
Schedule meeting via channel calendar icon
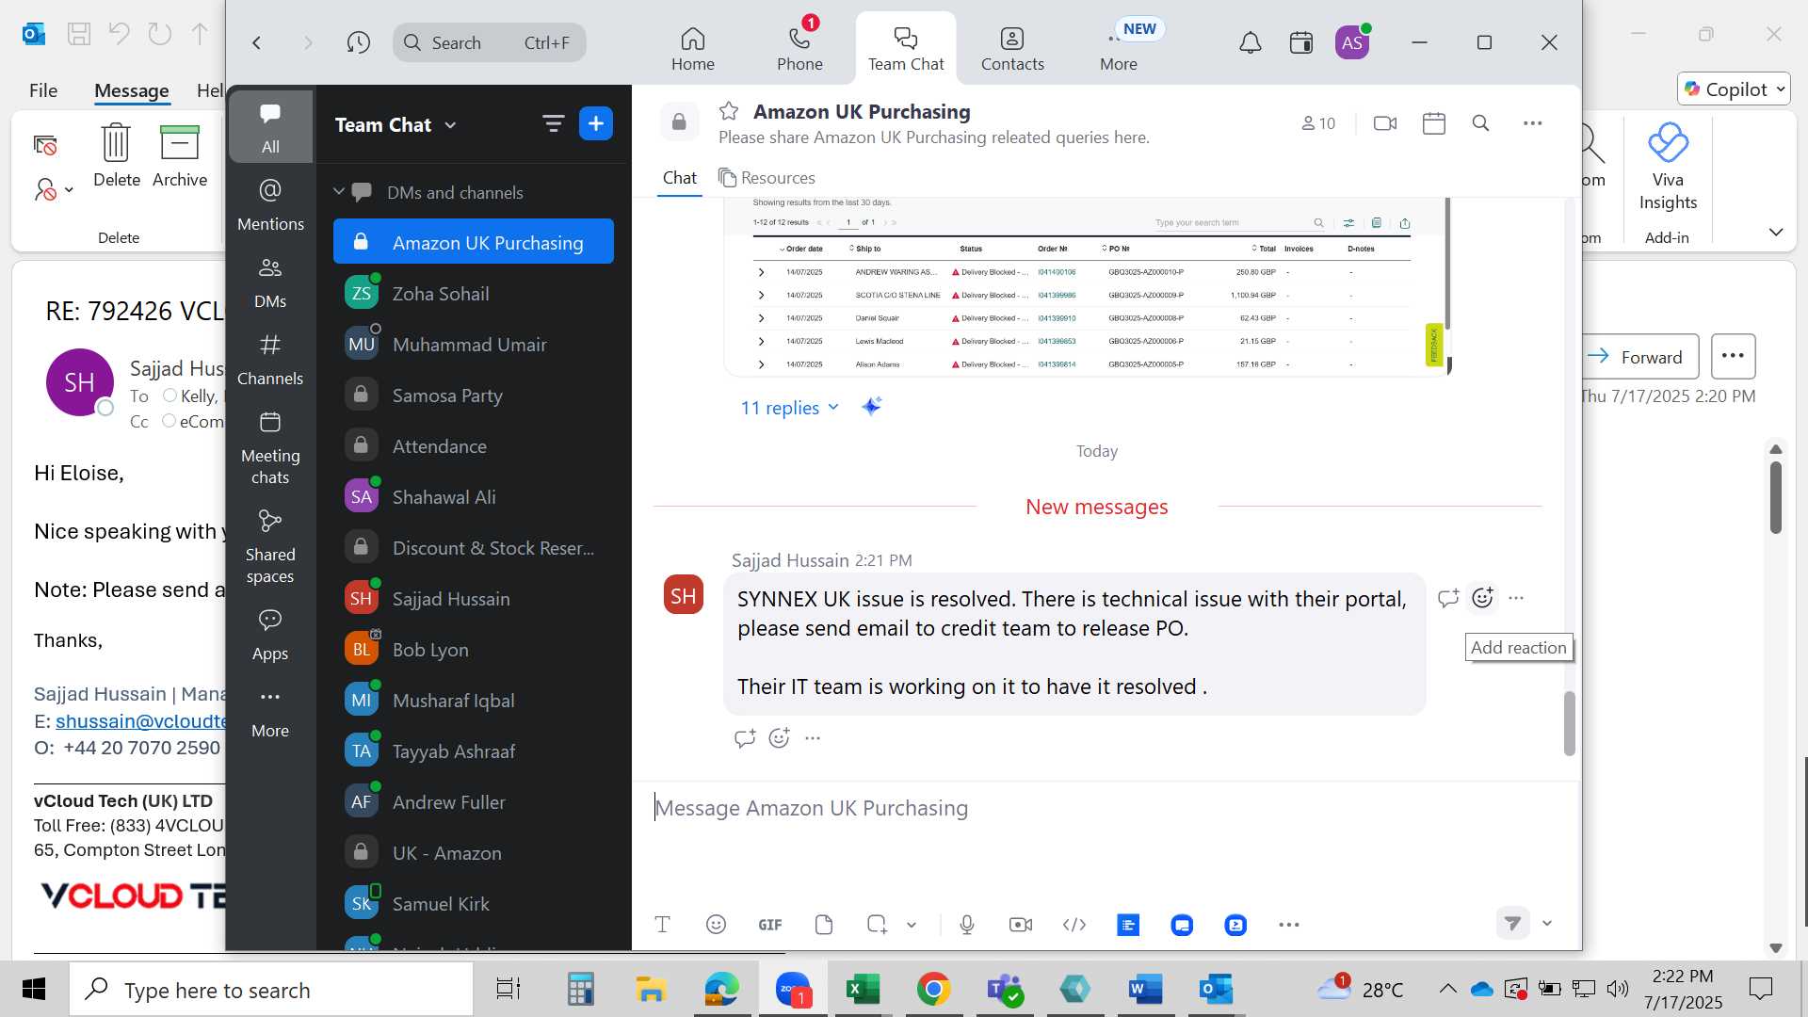coord(1434,123)
